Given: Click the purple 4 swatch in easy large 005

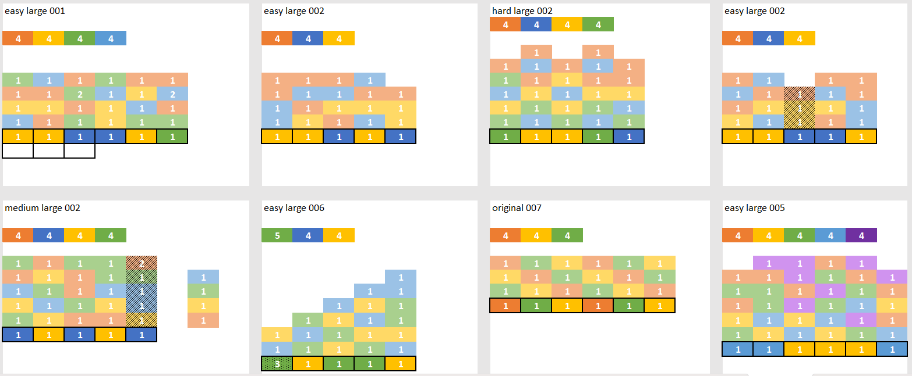Looking at the screenshot, I should coord(861,235).
